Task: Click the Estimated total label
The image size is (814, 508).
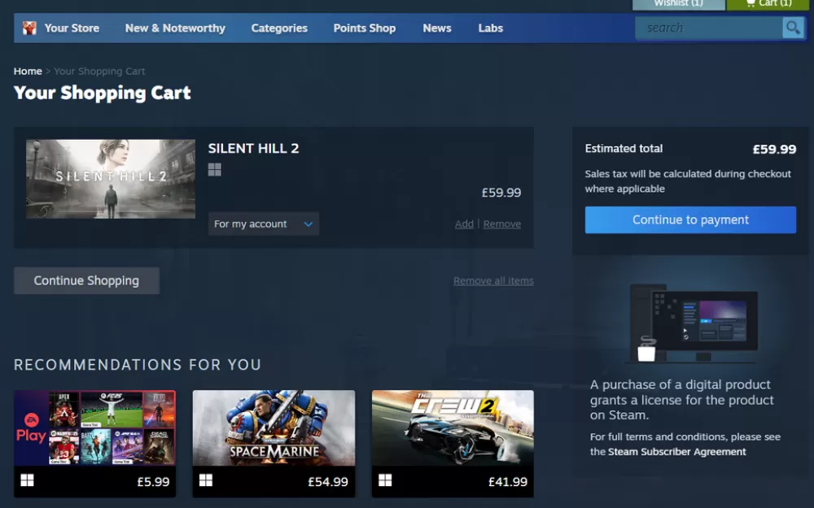Action: point(624,148)
